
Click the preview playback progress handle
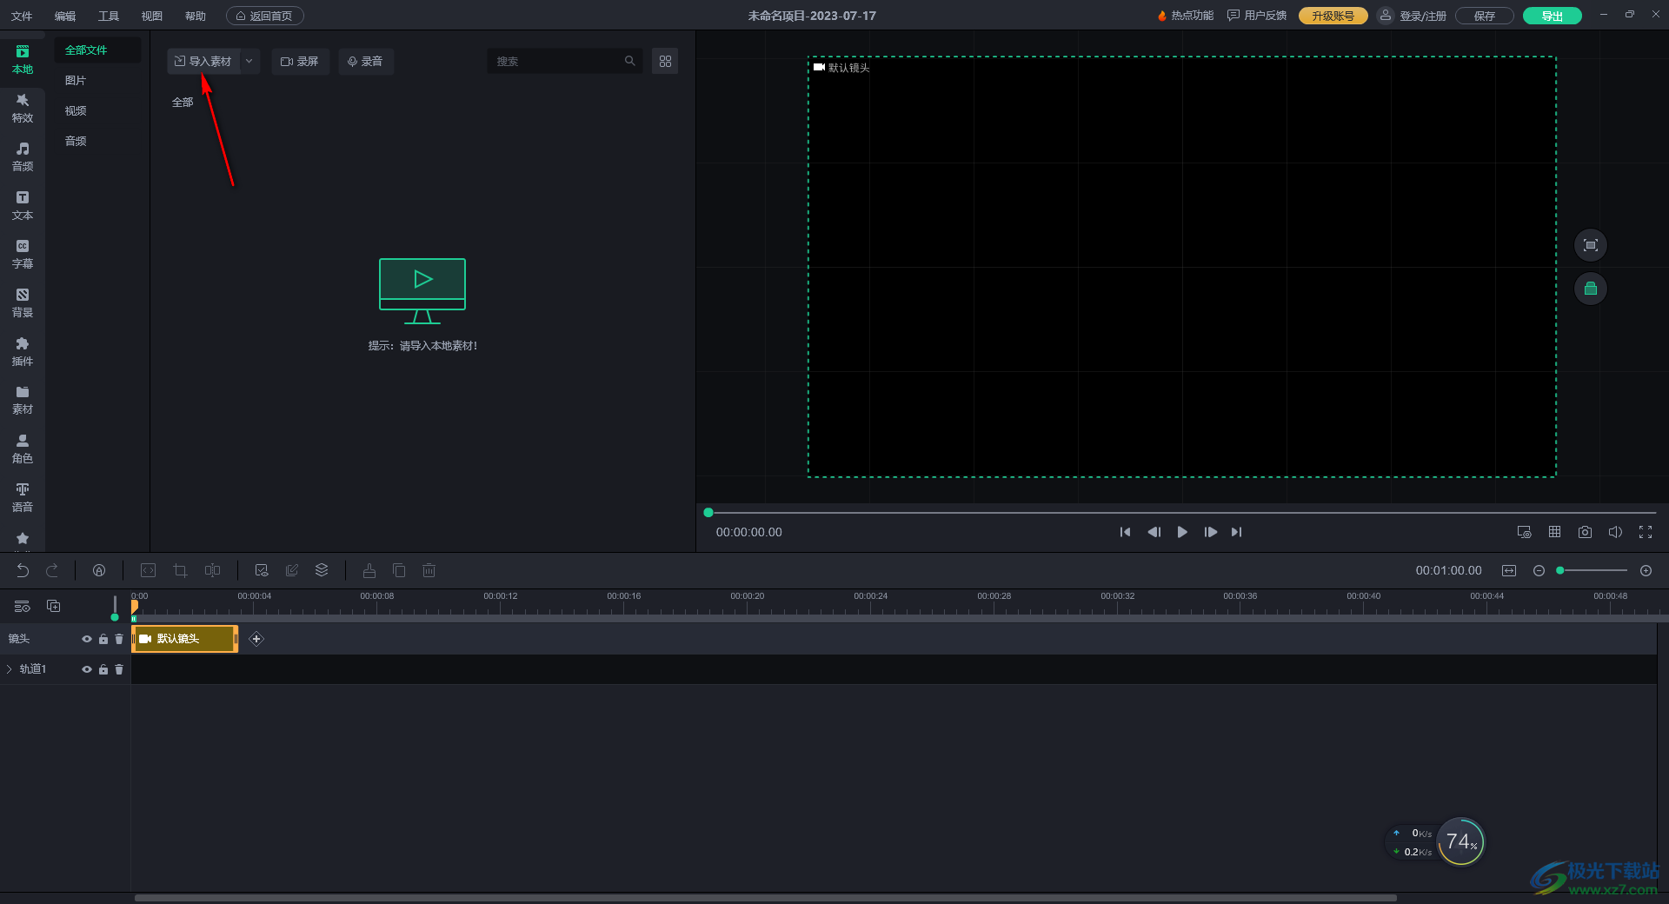coord(708,513)
